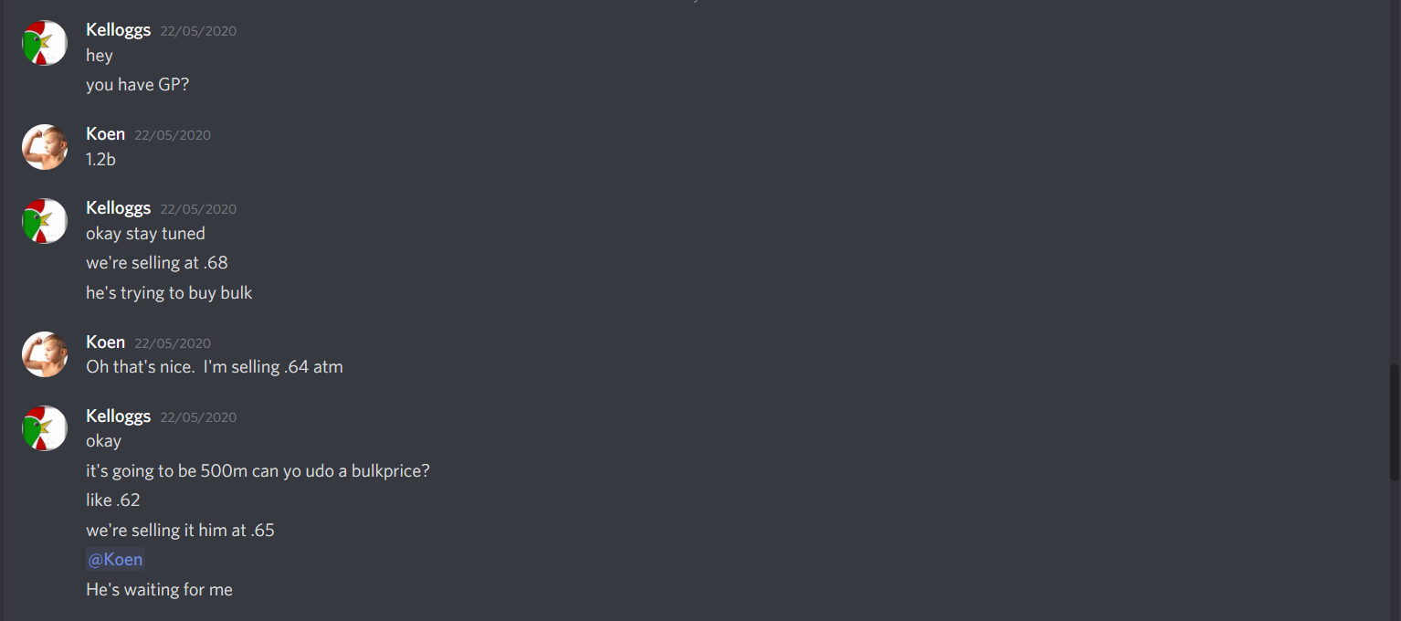The image size is (1401, 621).
Task: Click Kelloggs username above the last "okay" message
Action: [x=119, y=416]
